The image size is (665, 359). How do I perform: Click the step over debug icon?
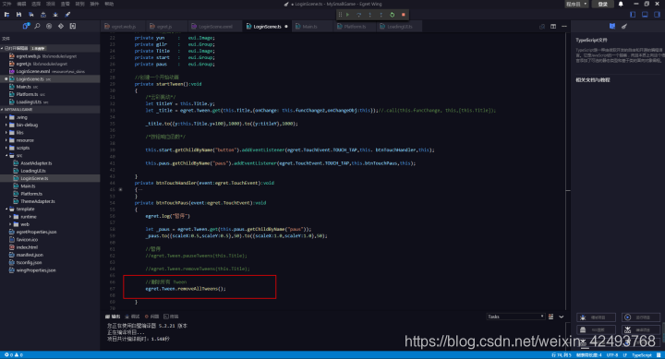(x=358, y=15)
